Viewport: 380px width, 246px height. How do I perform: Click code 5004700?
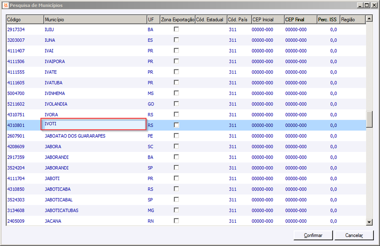pyautogui.click(x=16, y=93)
